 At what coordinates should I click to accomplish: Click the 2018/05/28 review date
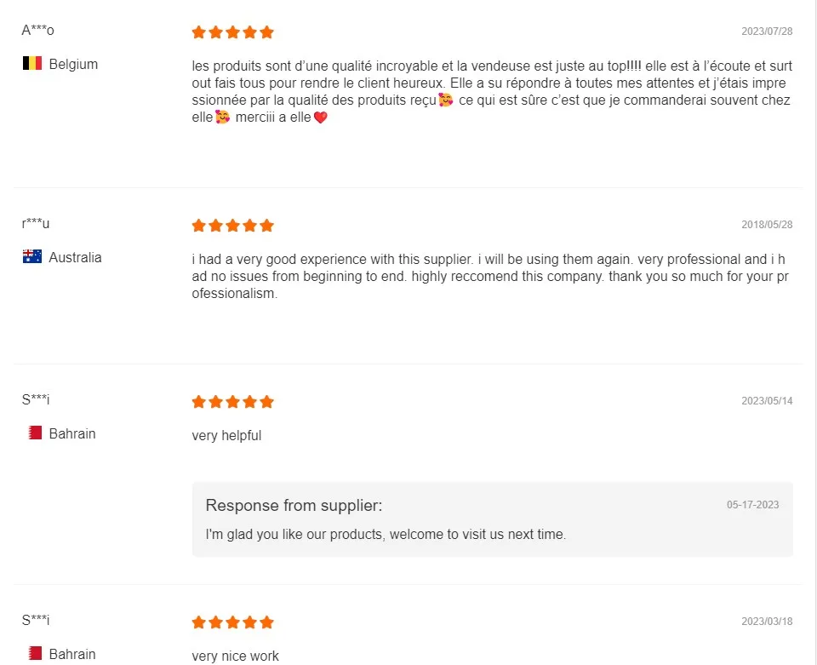(767, 225)
